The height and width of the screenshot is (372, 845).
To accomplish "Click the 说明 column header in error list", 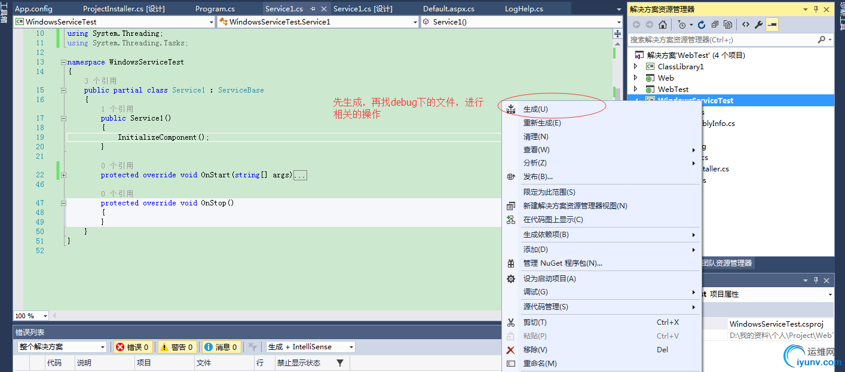I will click(104, 363).
